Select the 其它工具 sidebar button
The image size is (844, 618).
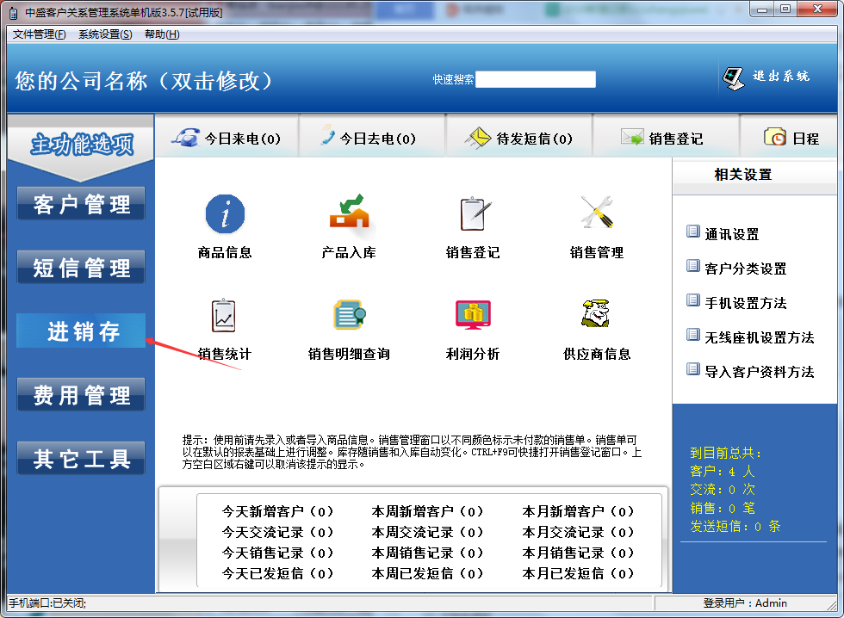tap(81, 458)
